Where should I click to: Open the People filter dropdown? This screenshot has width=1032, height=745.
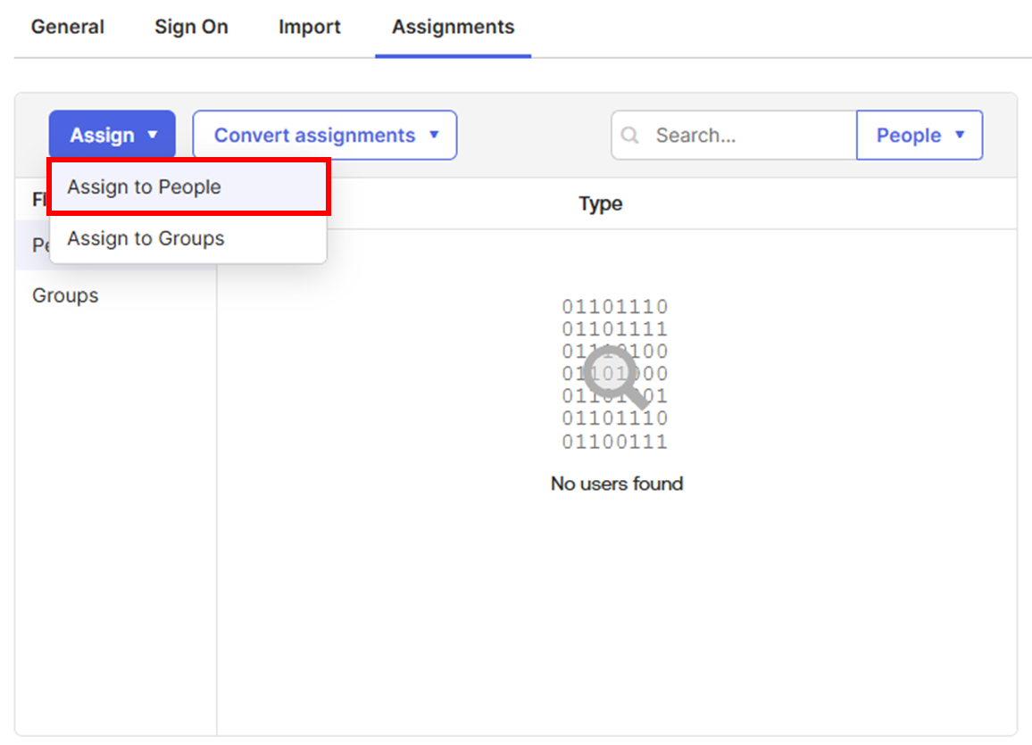920,135
